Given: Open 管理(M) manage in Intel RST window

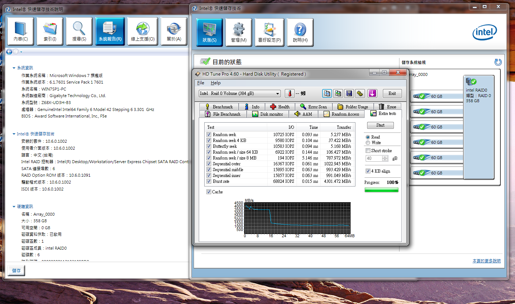Looking at the screenshot, I should [x=239, y=32].
